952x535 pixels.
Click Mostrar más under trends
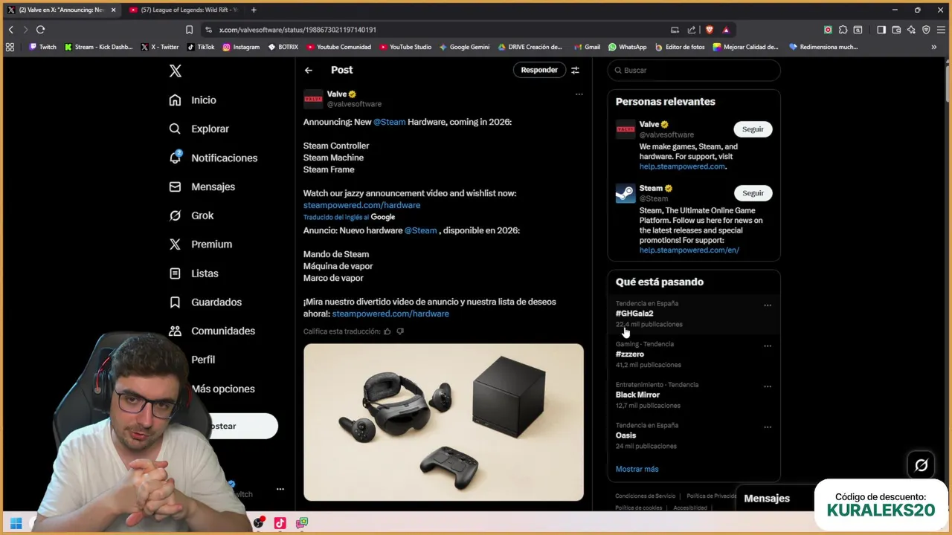(637, 469)
